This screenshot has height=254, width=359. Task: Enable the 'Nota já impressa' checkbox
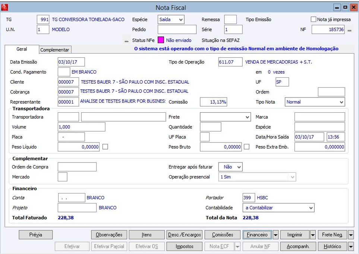tap(314, 19)
